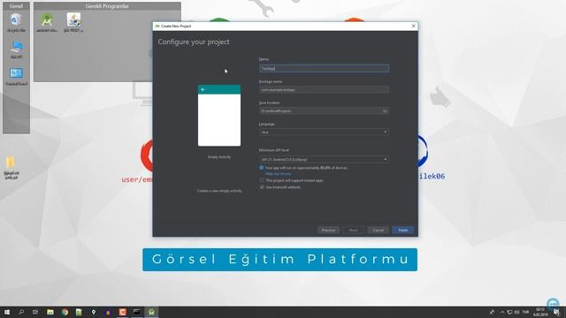Open the Help me choose link
The height and width of the screenshot is (318, 566).
point(278,174)
